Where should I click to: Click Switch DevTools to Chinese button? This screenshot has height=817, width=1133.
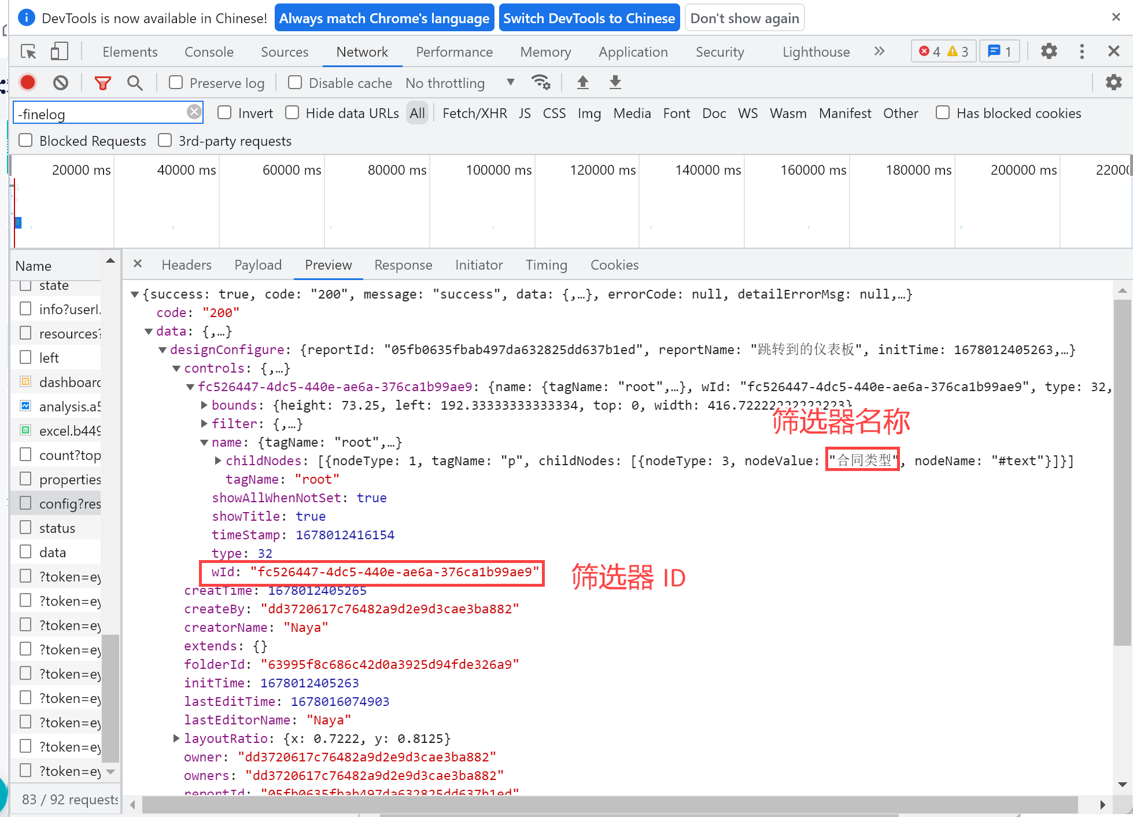589,18
